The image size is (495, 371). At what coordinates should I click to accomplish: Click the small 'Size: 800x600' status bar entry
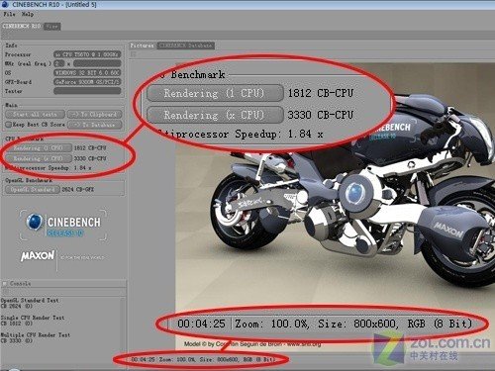[220, 359]
